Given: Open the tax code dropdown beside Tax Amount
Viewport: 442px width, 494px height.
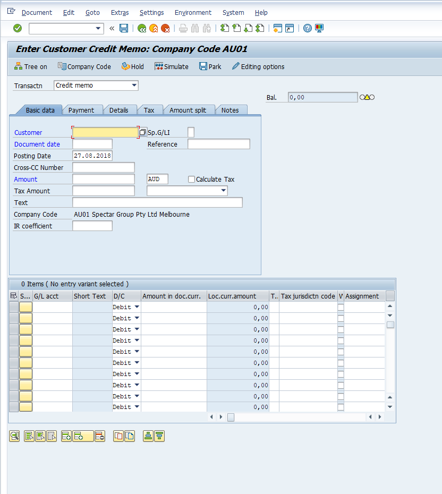Looking at the screenshot, I should 223,191.
